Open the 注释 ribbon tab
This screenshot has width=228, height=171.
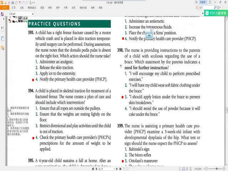point(22,7)
